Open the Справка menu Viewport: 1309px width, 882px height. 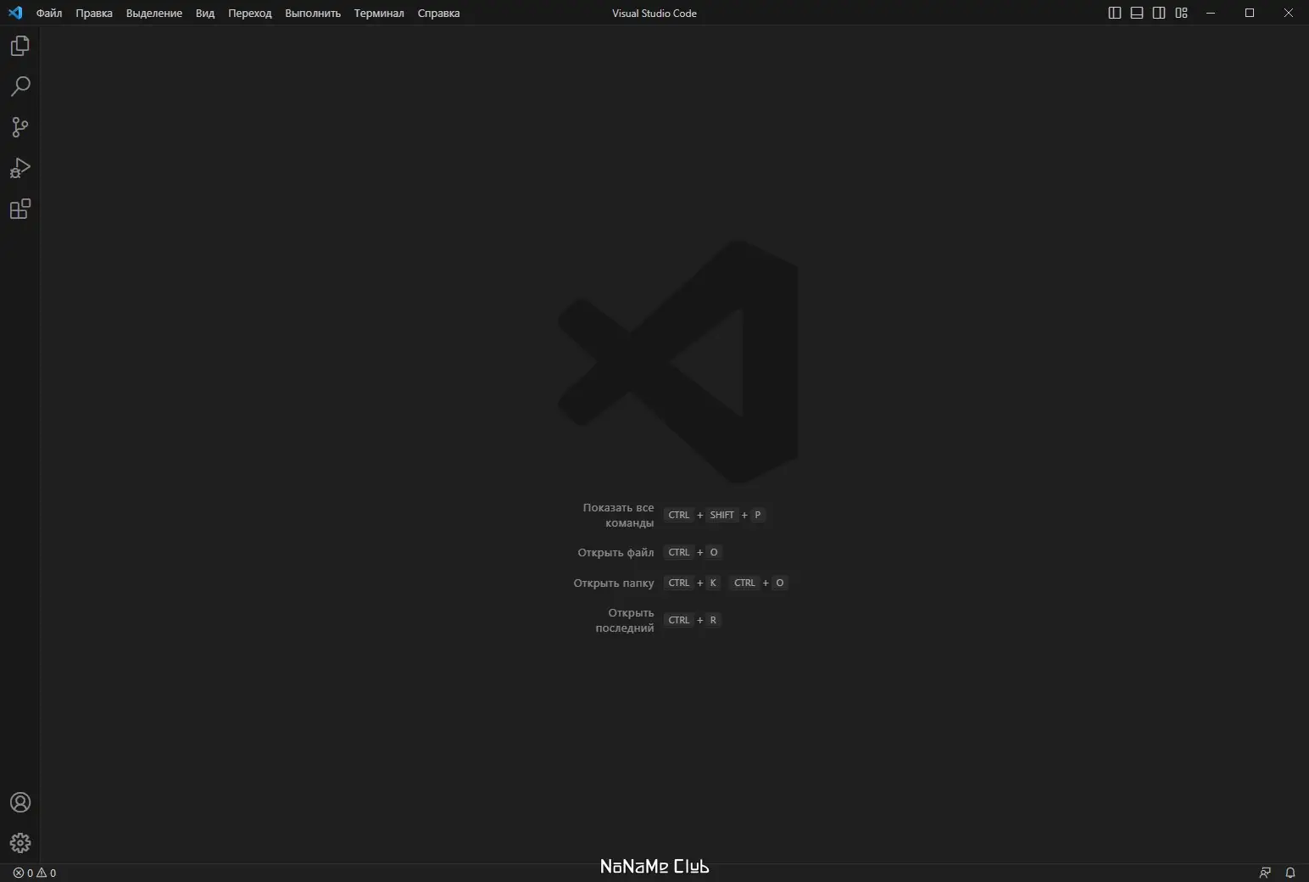click(439, 13)
